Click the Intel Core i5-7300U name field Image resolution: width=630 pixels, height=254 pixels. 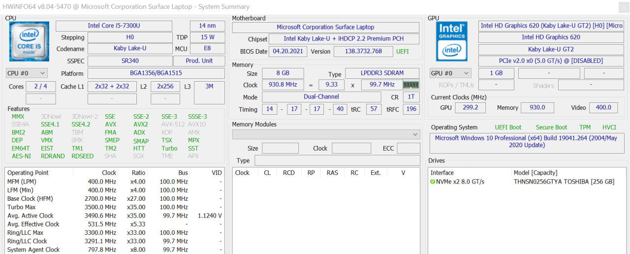coord(114,26)
